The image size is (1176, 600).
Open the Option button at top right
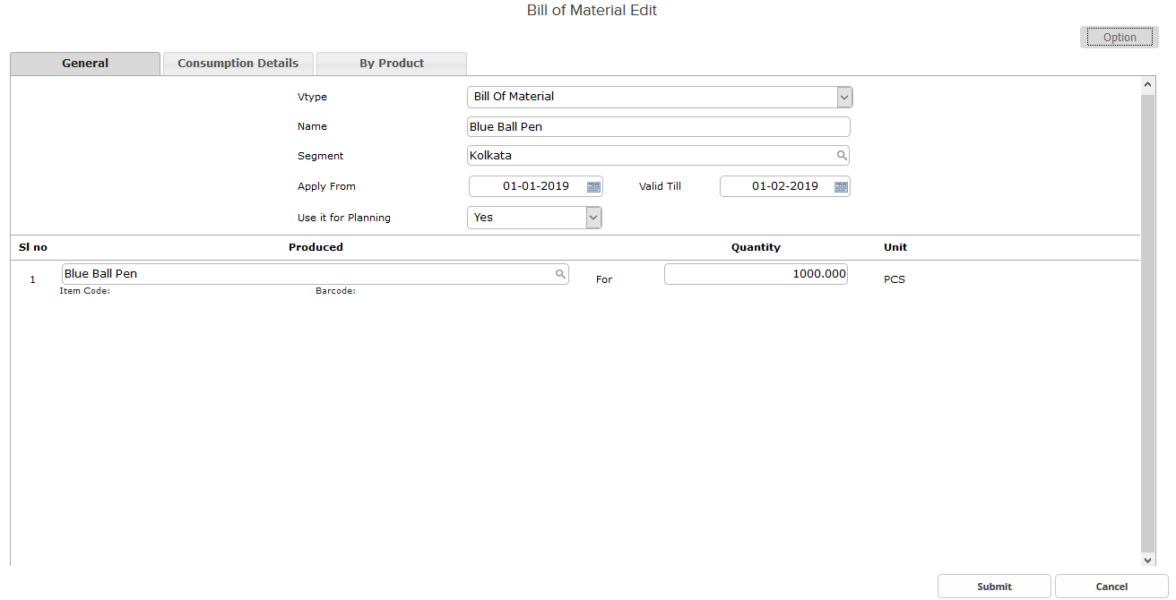tap(1119, 37)
